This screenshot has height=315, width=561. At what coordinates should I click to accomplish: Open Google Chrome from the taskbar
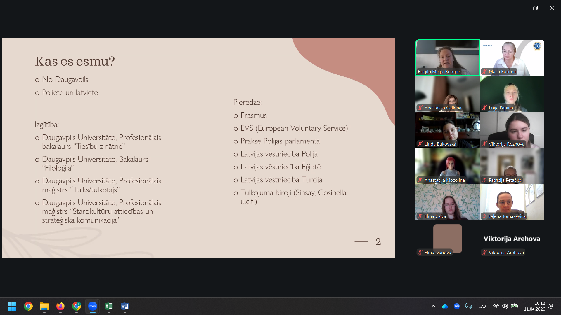pos(28,306)
